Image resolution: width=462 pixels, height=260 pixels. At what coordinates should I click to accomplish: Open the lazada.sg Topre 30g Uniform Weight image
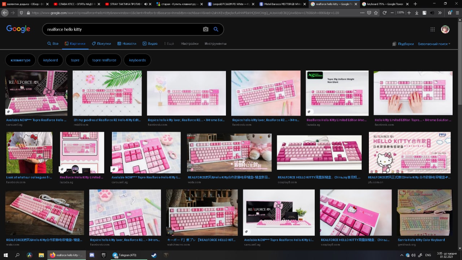pos(337,93)
